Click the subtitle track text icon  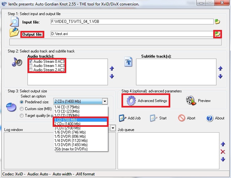coord(128,62)
